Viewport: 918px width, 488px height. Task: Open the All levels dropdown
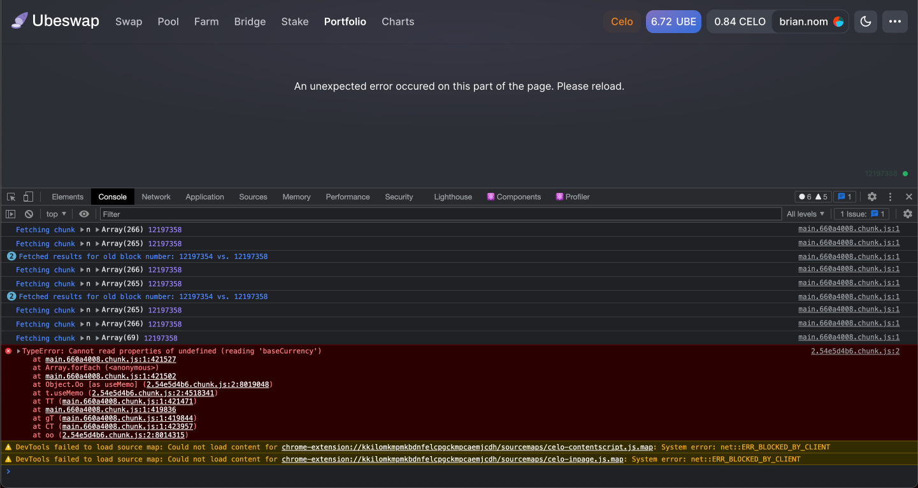click(x=806, y=214)
